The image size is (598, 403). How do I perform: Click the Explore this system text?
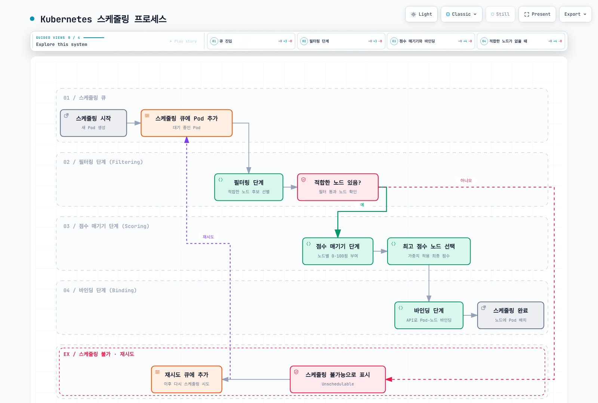(x=62, y=44)
